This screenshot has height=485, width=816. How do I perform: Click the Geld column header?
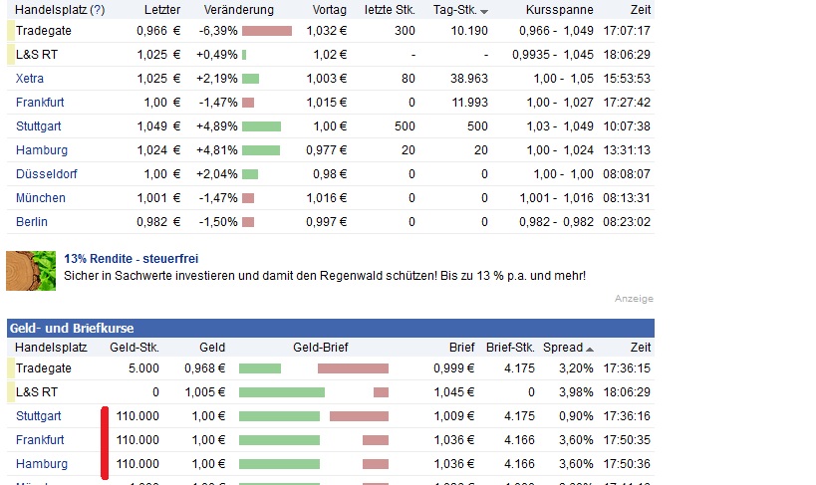pos(212,348)
